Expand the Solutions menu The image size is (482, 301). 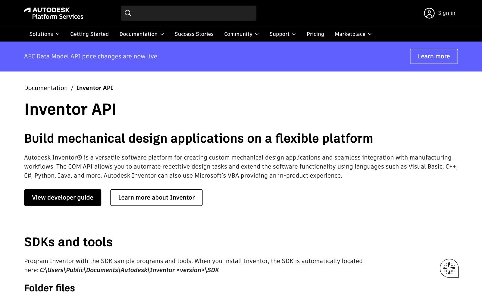pos(44,34)
